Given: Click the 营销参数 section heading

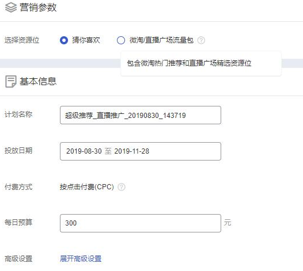Looking at the screenshot, I should 38,7.
